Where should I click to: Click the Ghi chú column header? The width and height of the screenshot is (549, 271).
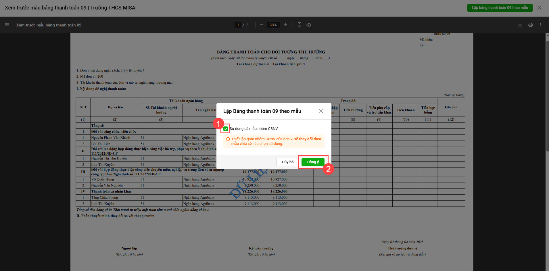click(451, 107)
